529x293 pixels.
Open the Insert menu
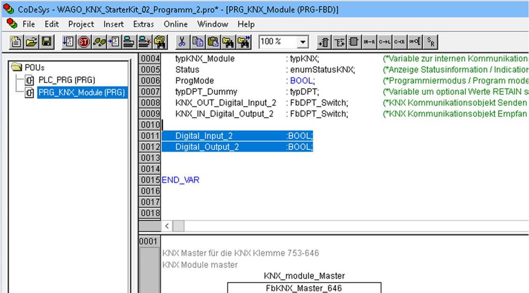tap(113, 24)
